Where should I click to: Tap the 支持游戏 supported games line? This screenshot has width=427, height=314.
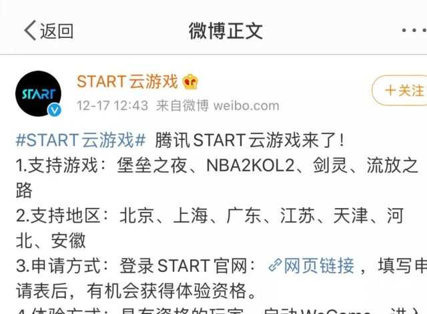[217, 178]
